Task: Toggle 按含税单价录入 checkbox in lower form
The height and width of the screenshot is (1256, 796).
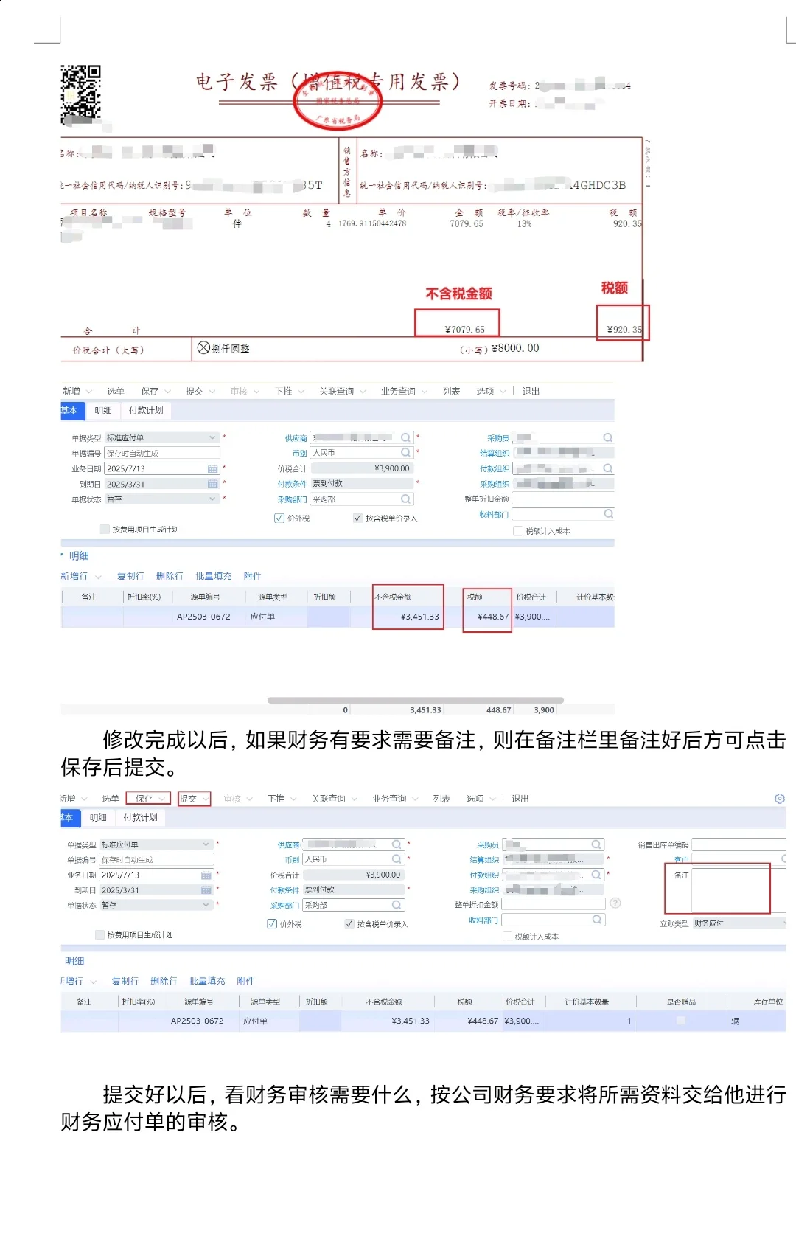Action: point(349,924)
